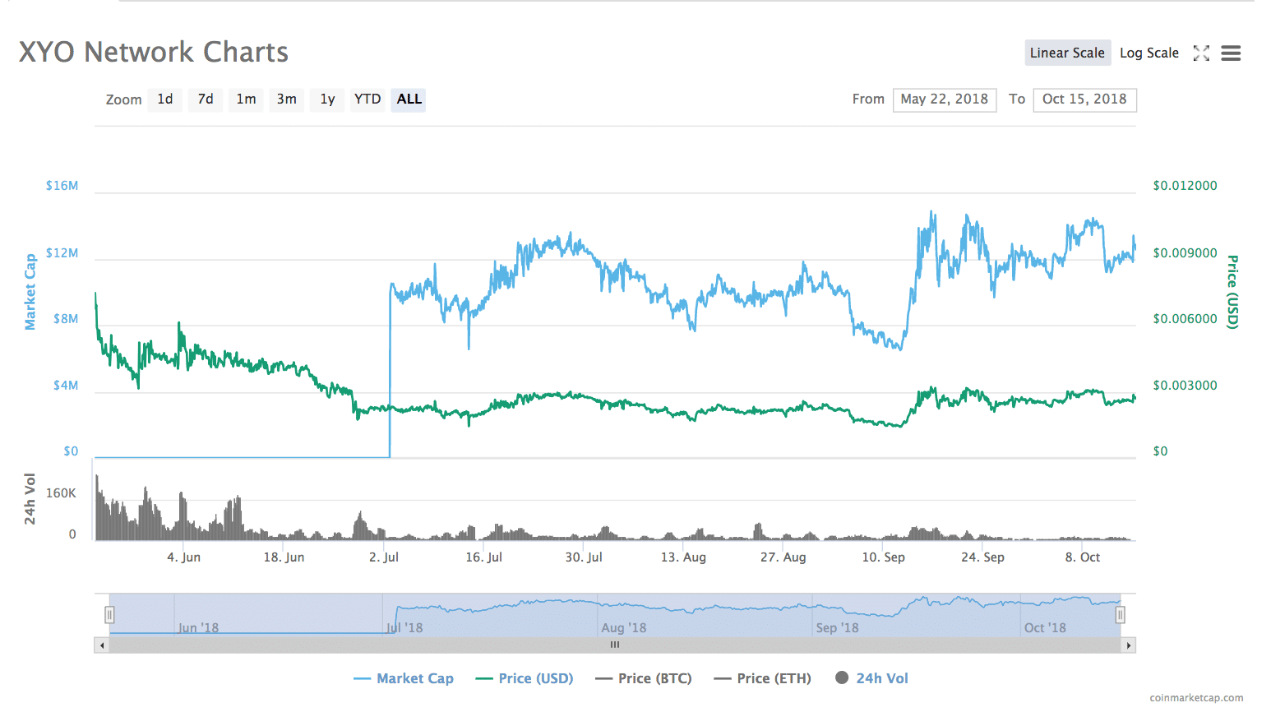Click the Market Cap axis title

click(30, 292)
